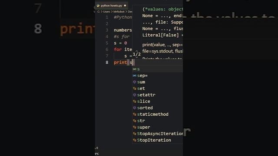Choose the 'StopAsyncIteration' suggestion
278x156 pixels.
click(158, 134)
